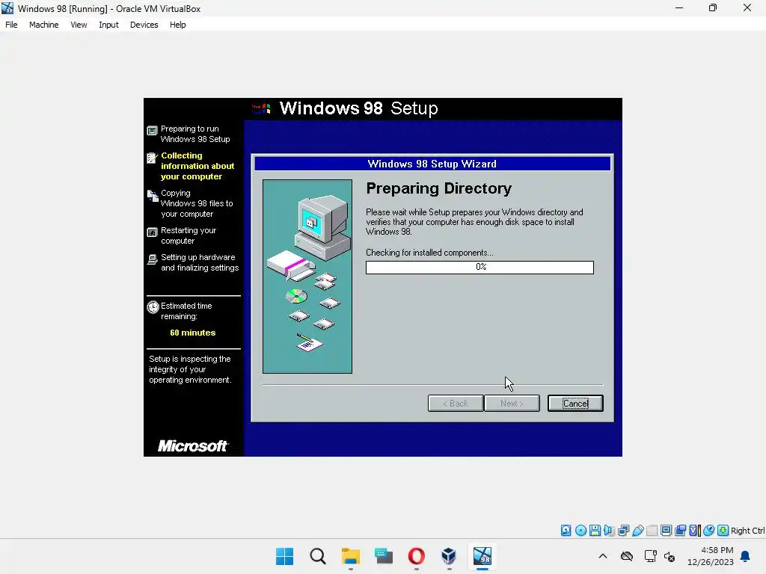This screenshot has width=766, height=574.
Task: Click the Windows flag logo in Setup header
Action: coord(261,108)
